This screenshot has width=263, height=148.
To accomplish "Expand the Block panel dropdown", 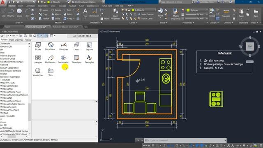I will [x=163, y=23].
